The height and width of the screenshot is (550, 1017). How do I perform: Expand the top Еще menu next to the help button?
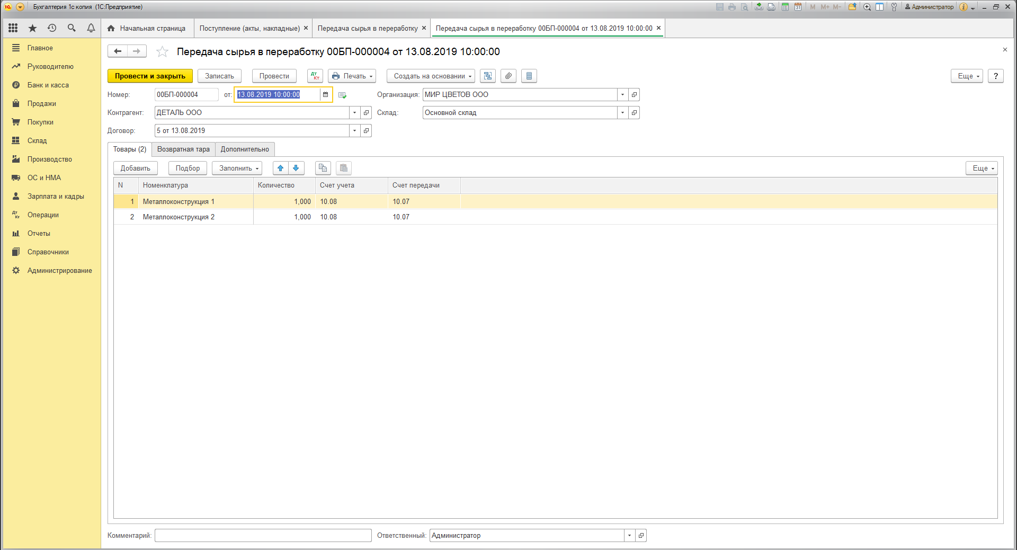[x=967, y=76]
